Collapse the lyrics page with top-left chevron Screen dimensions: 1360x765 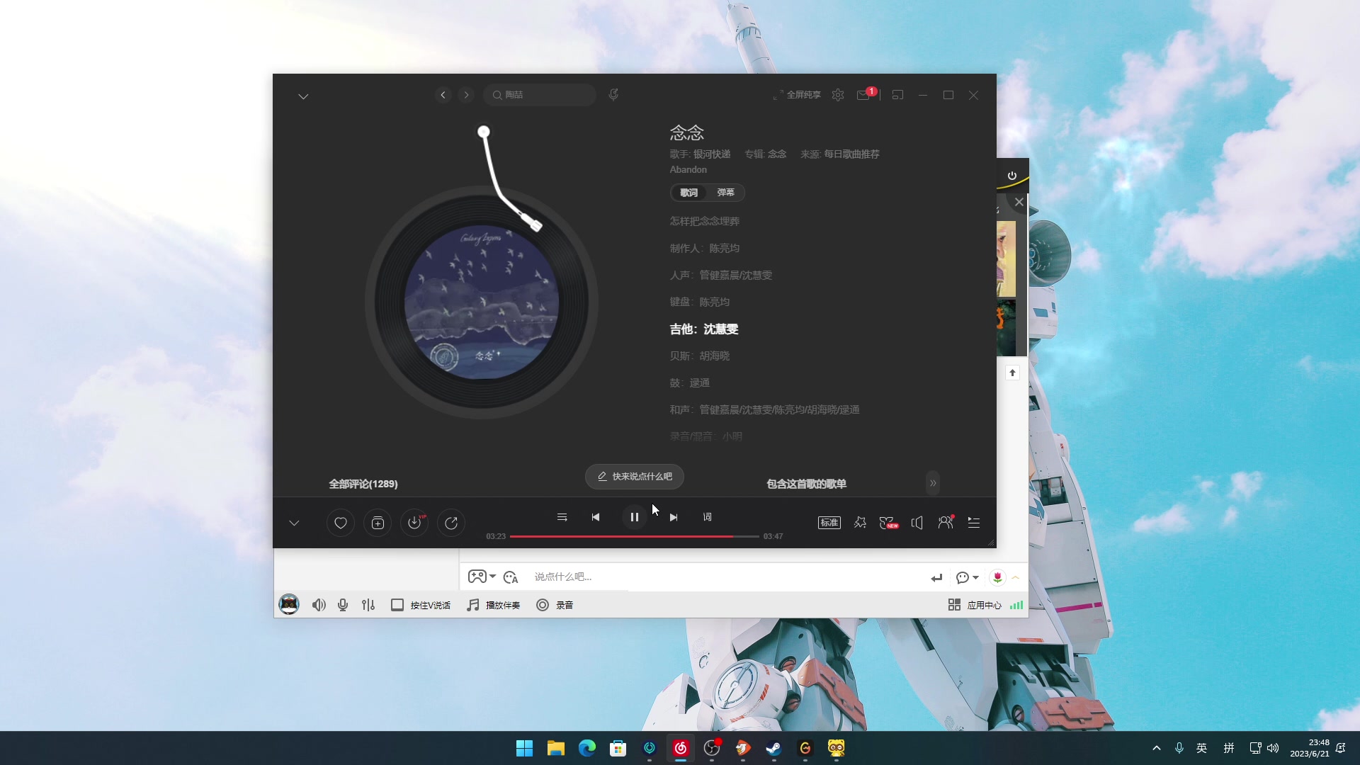303,96
